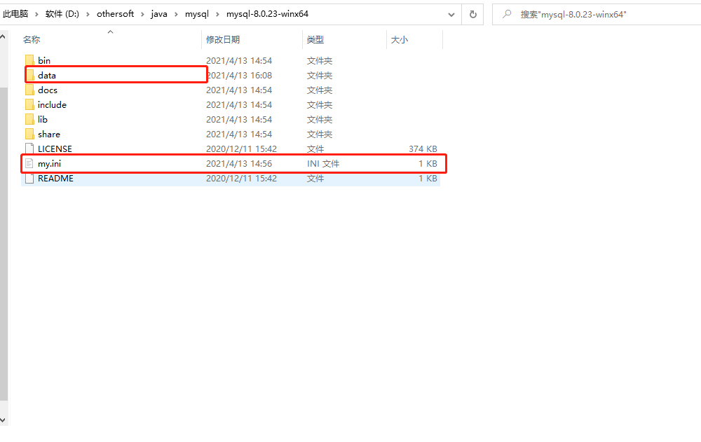The width and height of the screenshot is (701, 442).
Task: Go to mysql folder in breadcrumb
Action: coord(197,14)
